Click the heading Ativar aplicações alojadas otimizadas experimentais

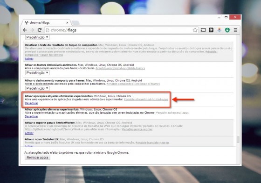(x=59, y=96)
